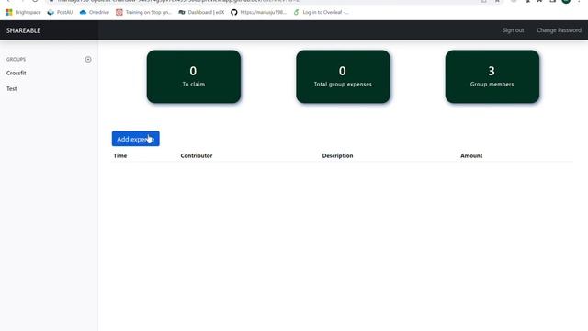Image resolution: width=588 pixels, height=331 pixels.
Task: Click the Time column header
Action: 120,155
